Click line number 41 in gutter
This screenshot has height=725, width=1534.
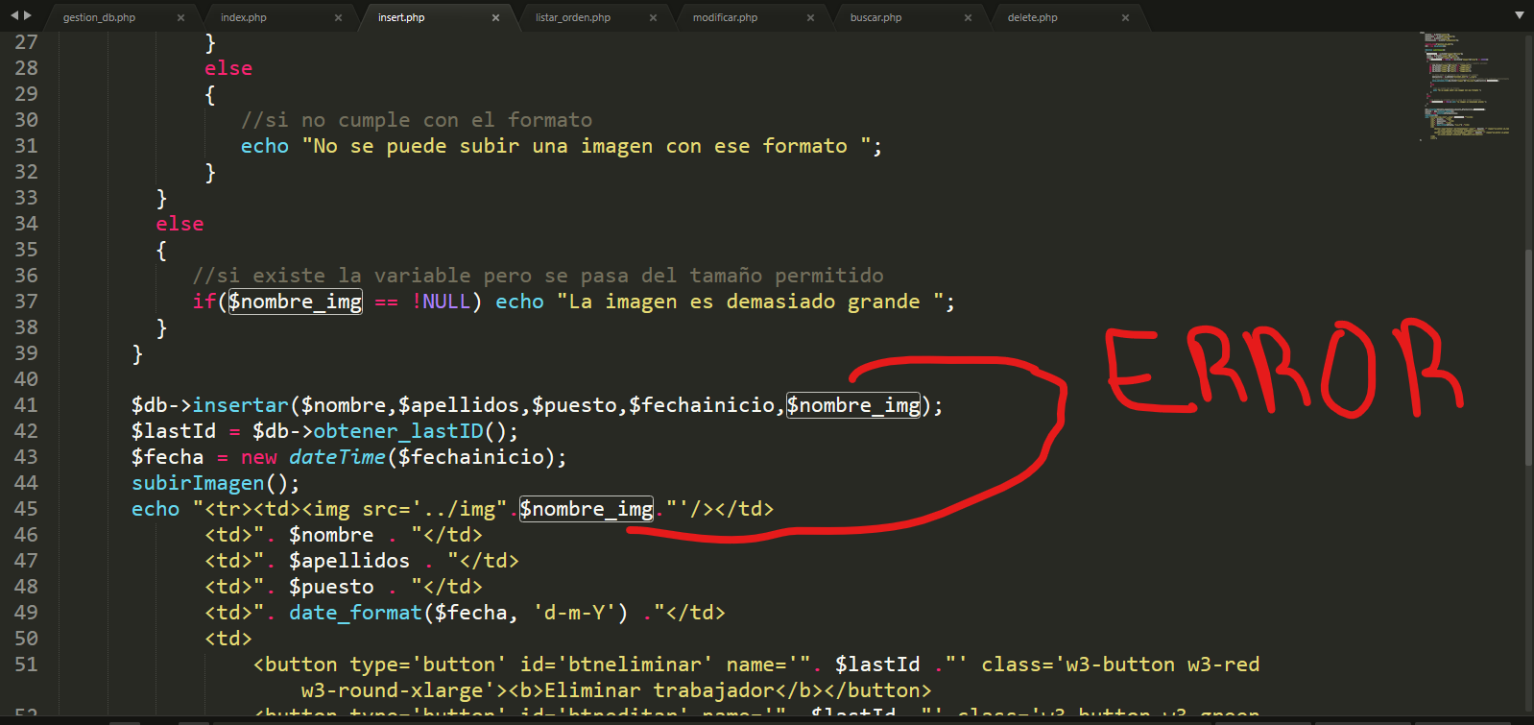pos(27,405)
